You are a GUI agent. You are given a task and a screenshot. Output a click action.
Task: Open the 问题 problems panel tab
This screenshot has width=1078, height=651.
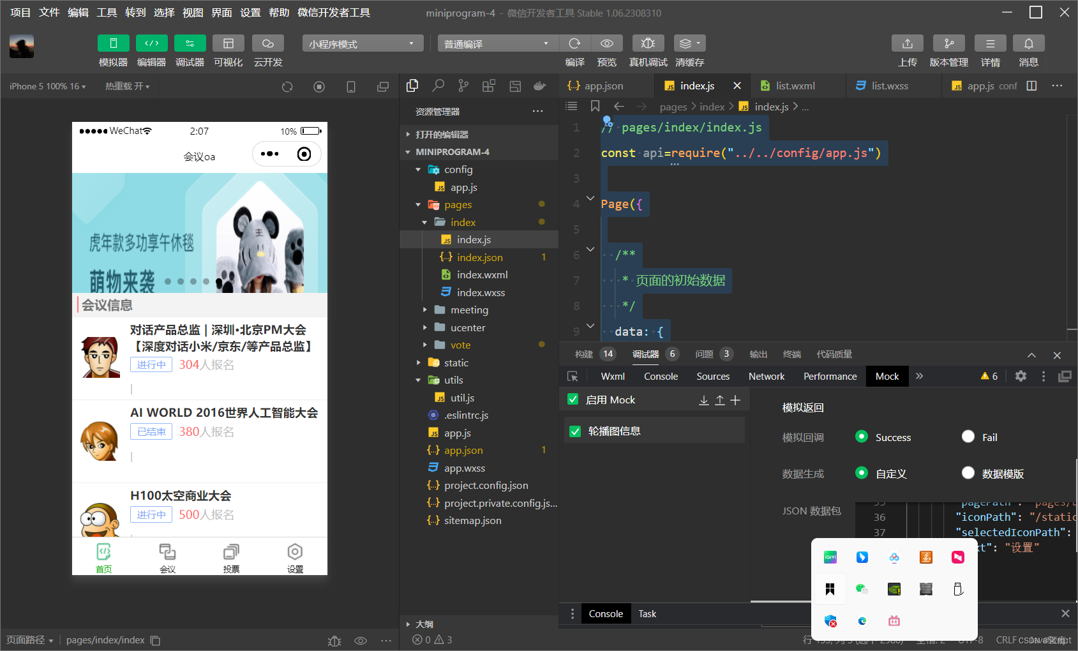pyautogui.click(x=713, y=354)
